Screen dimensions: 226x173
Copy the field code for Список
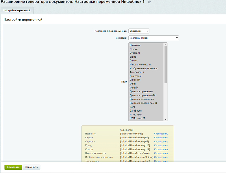point(161,149)
